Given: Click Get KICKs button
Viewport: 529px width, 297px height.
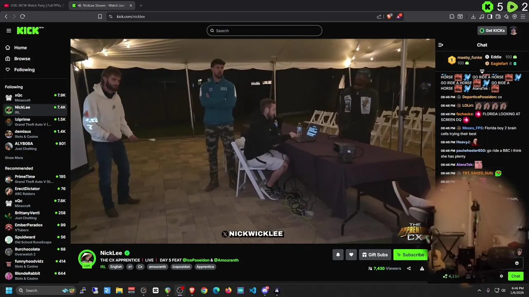Looking at the screenshot, I should 492,31.
